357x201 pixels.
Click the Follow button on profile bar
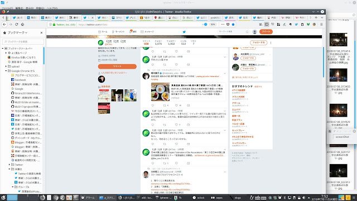click(x=258, y=42)
